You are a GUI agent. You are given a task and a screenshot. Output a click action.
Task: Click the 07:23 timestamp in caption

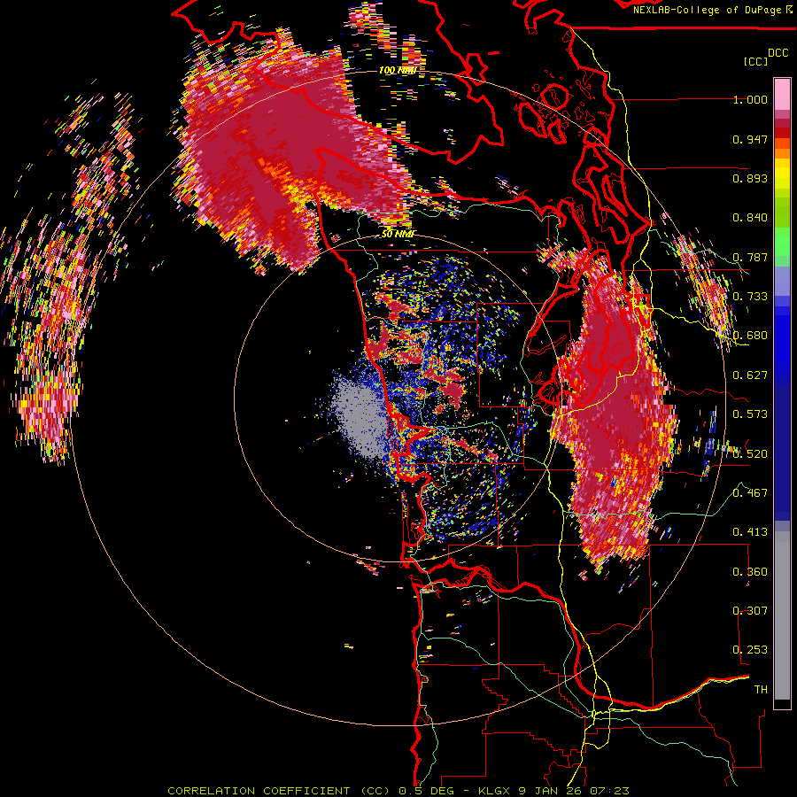609,791
